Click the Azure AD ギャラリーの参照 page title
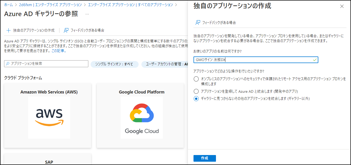This screenshot has width=351, height=165. tap(41, 14)
